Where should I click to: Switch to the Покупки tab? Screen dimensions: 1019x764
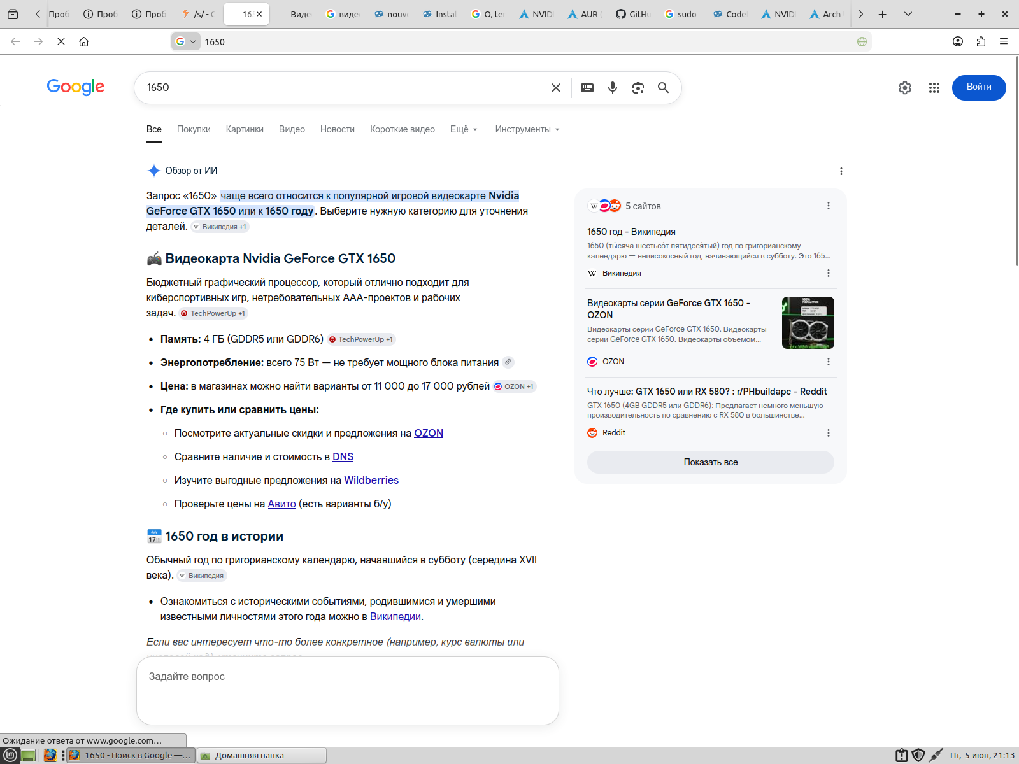click(x=194, y=129)
